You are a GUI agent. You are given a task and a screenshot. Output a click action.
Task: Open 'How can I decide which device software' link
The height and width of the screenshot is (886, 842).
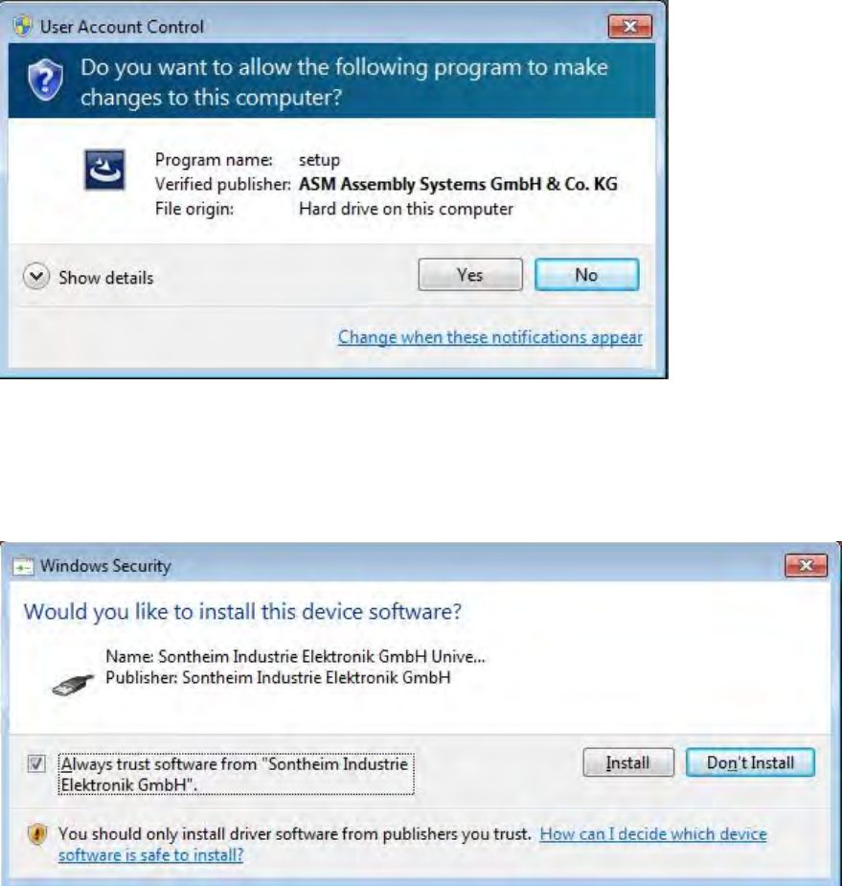tap(413, 844)
